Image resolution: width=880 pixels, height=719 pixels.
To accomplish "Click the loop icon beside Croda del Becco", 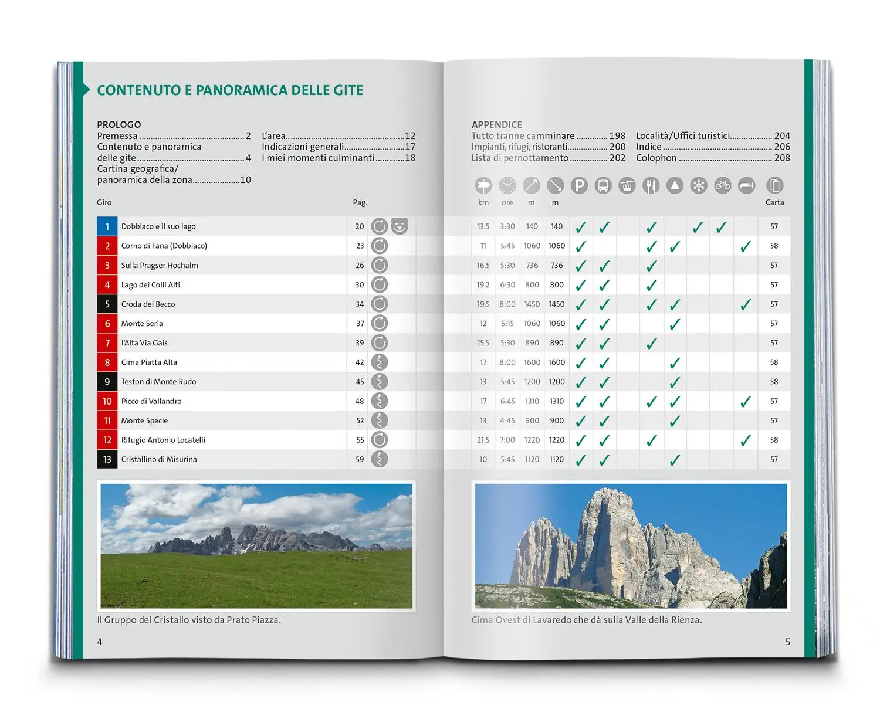I will pos(380,304).
